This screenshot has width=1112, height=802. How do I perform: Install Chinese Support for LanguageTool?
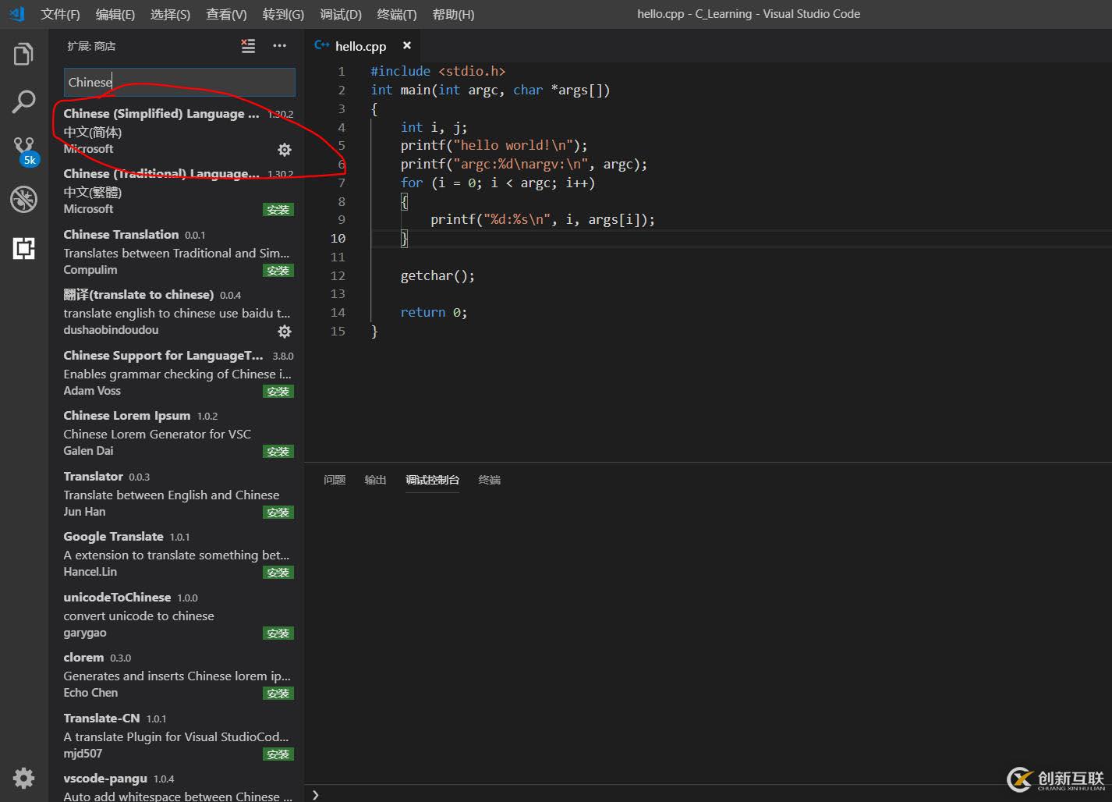278,392
